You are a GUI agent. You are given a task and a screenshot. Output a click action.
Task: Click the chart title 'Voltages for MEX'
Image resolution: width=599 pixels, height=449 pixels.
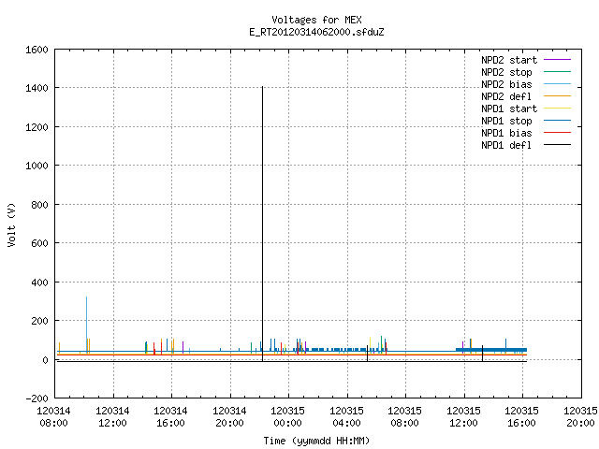(x=316, y=20)
